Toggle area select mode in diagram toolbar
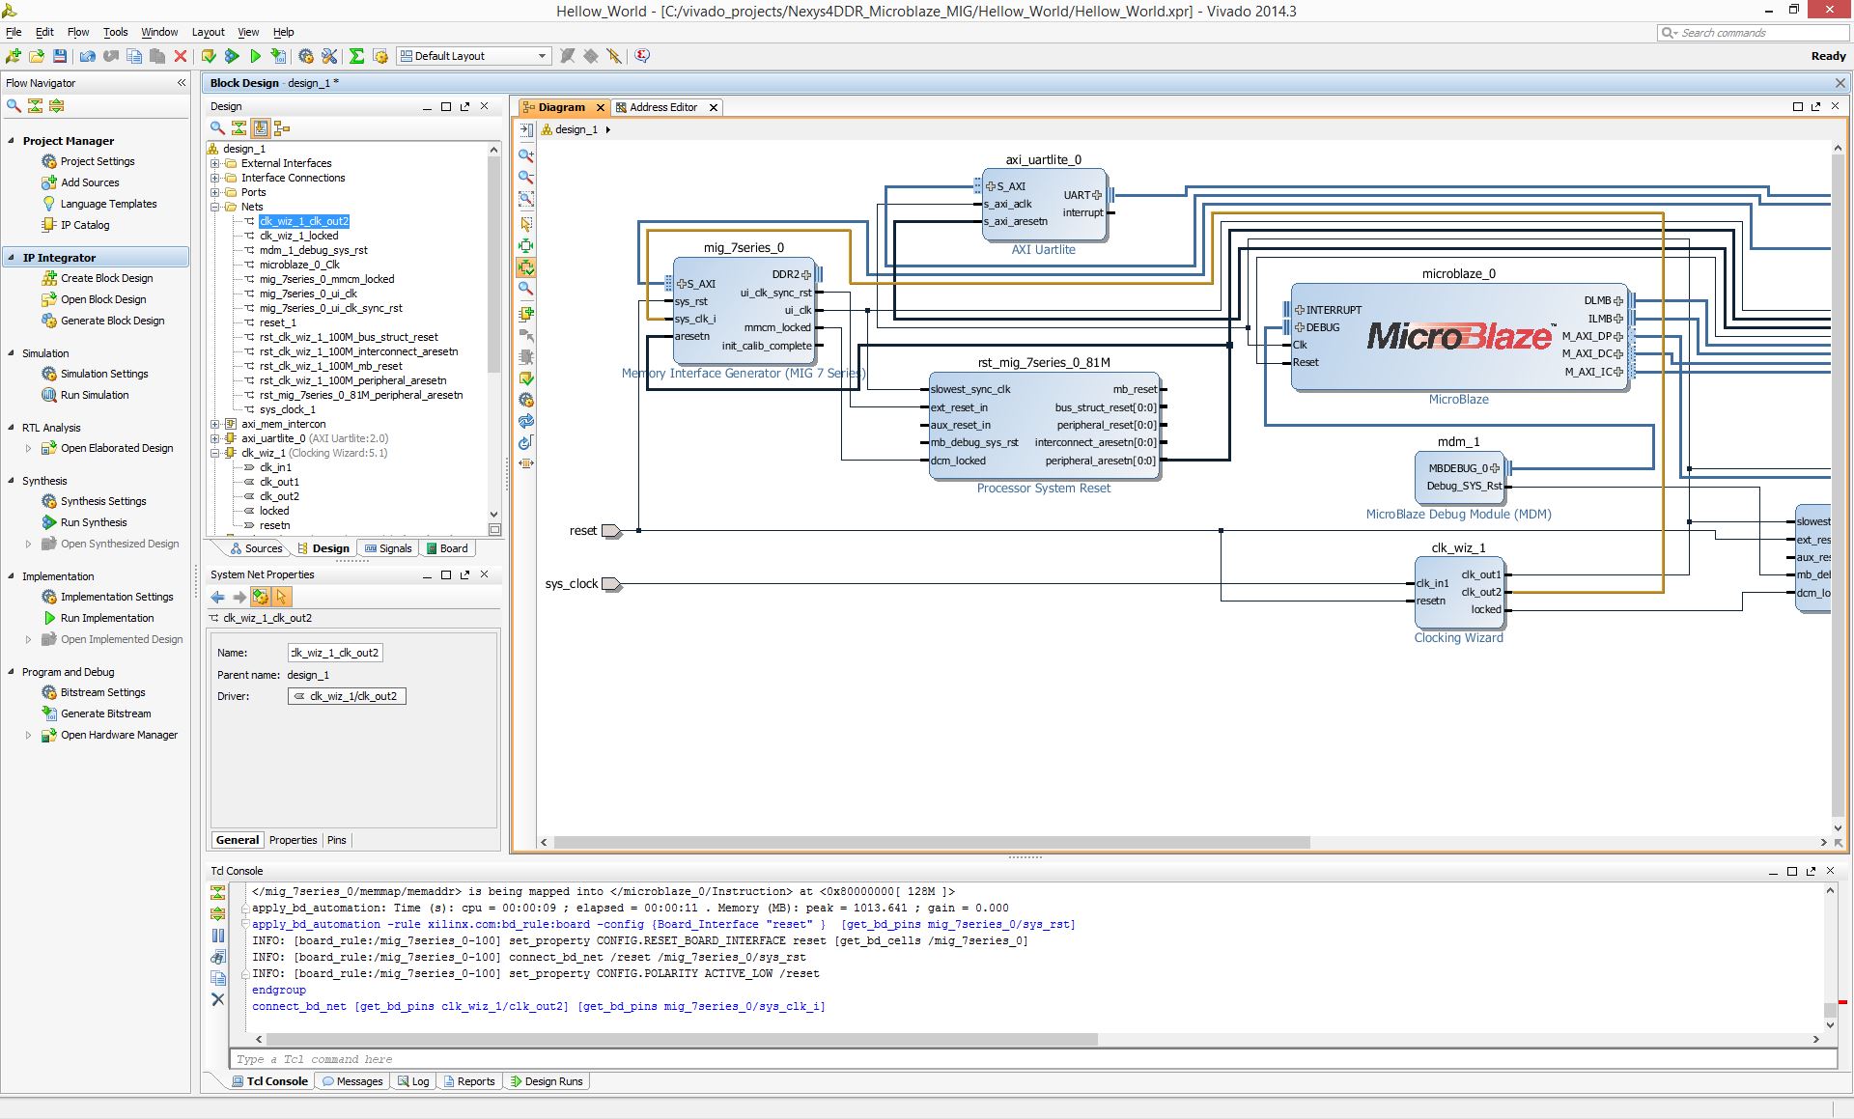The image size is (1854, 1119). pyautogui.click(x=526, y=224)
